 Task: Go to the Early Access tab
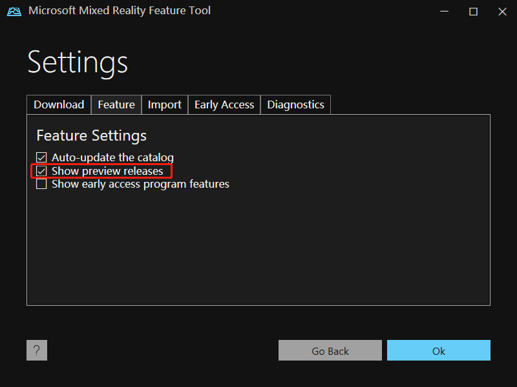(x=224, y=104)
